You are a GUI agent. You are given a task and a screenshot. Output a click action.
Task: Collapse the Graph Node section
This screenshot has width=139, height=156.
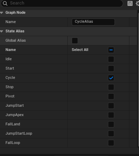2,13
